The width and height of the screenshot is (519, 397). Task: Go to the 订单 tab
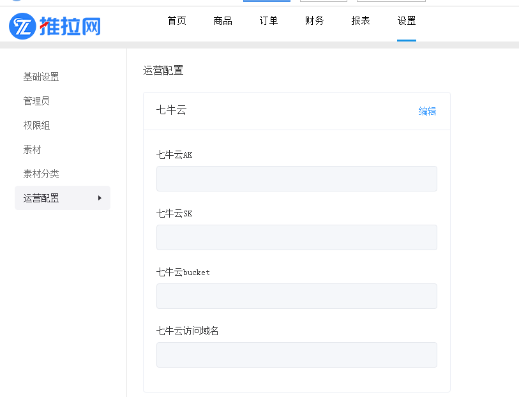tap(268, 21)
